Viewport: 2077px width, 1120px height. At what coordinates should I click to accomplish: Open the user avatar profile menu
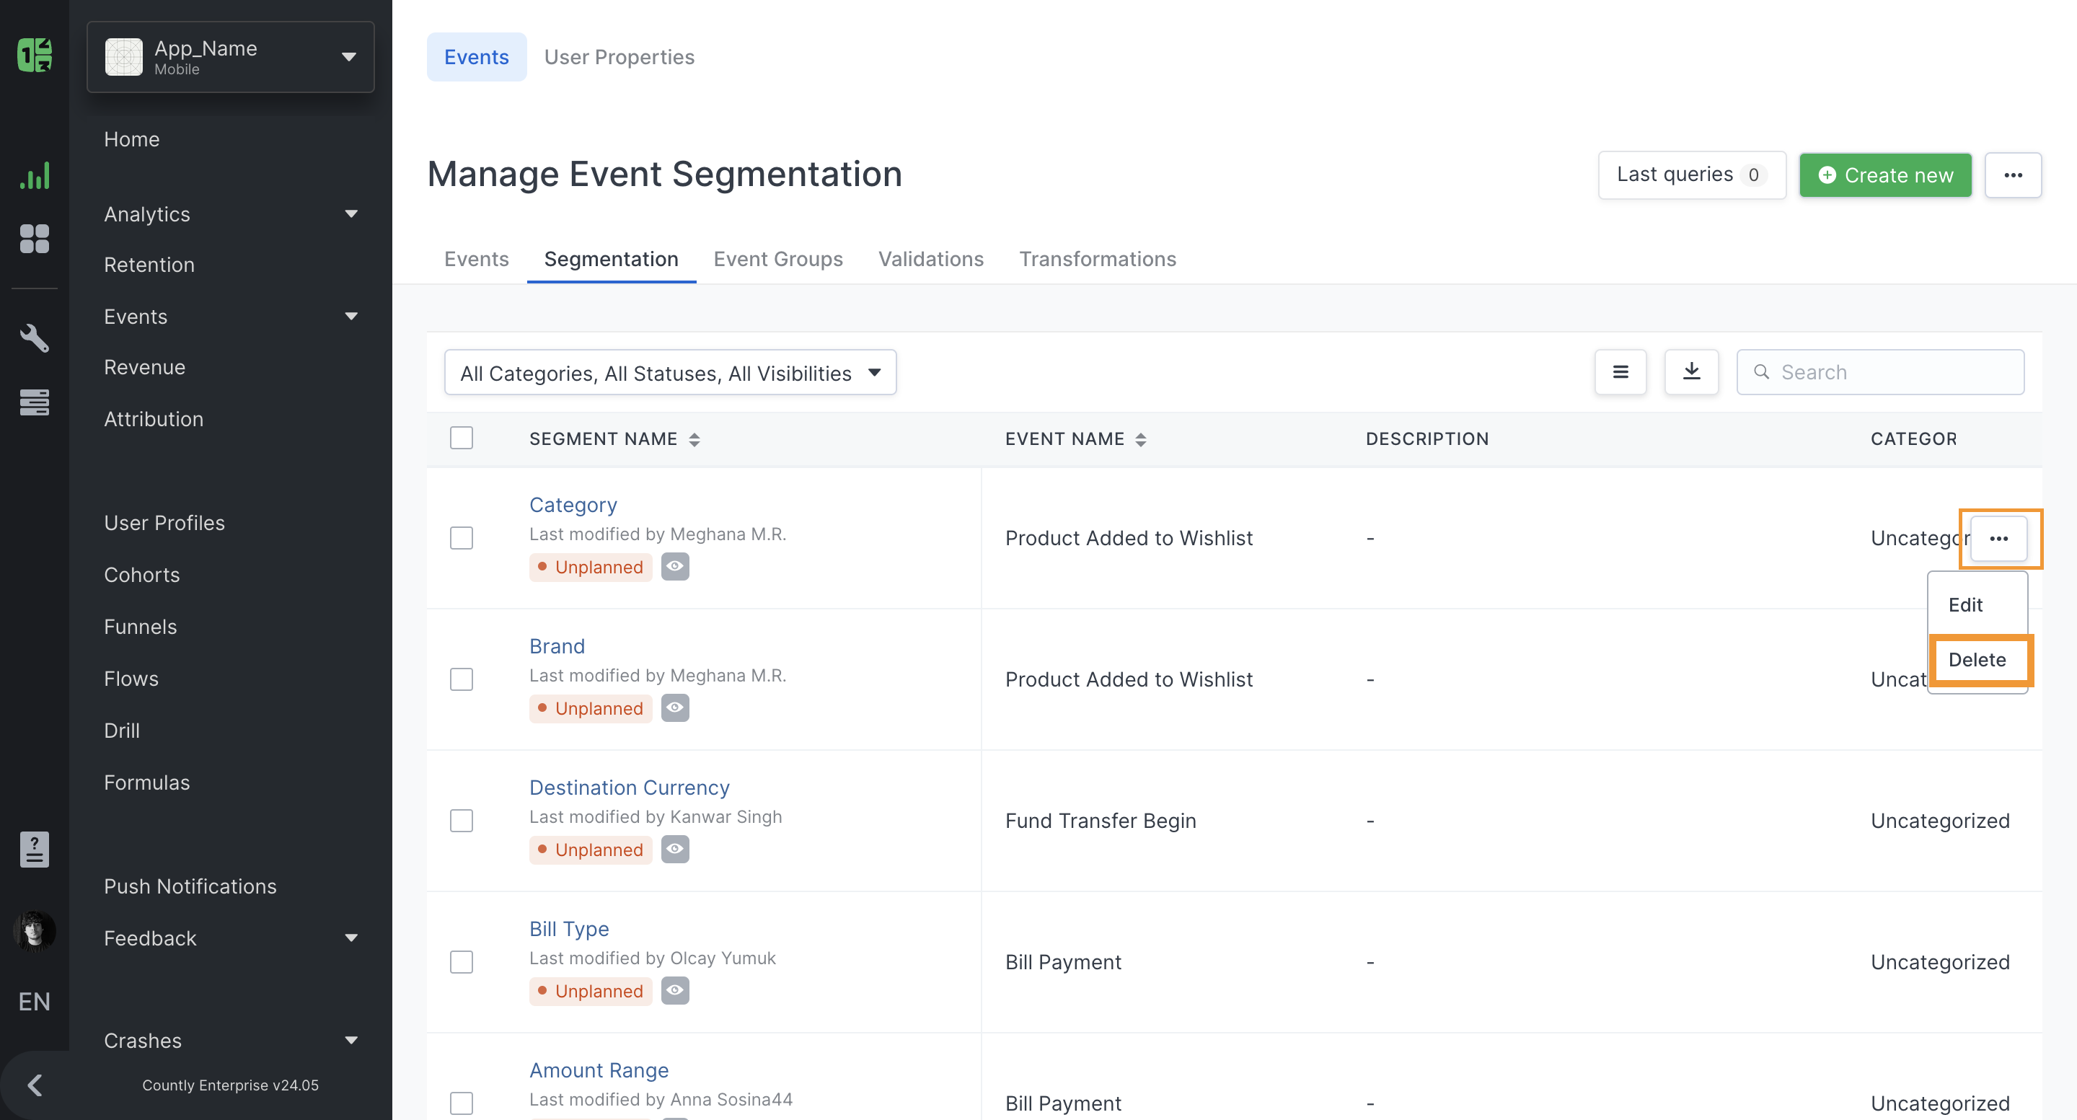pos(35,931)
